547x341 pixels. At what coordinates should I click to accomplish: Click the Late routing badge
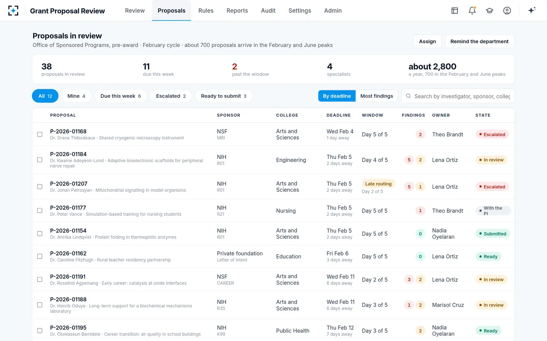378,184
